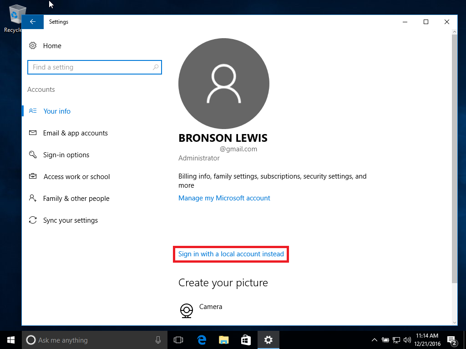Click the Create your picture heading
The width and height of the screenshot is (466, 349).
pyautogui.click(x=223, y=283)
